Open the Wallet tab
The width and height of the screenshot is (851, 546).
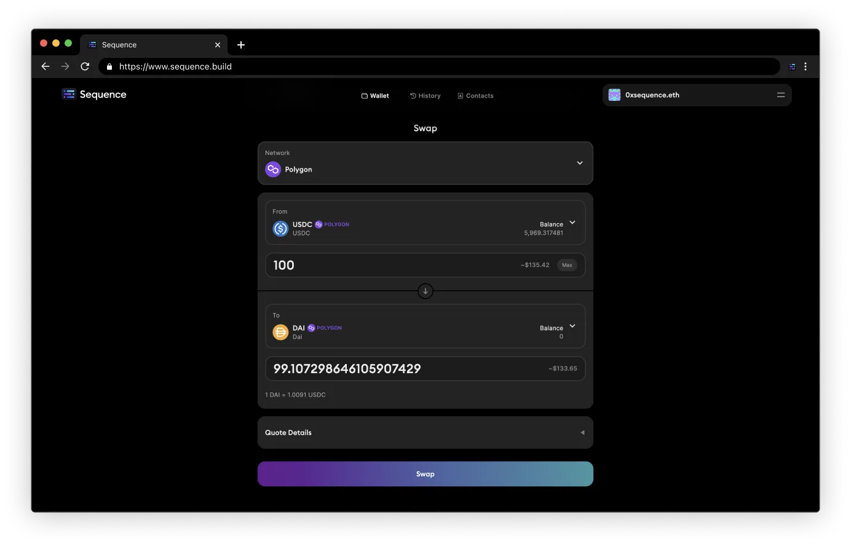(x=375, y=96)
